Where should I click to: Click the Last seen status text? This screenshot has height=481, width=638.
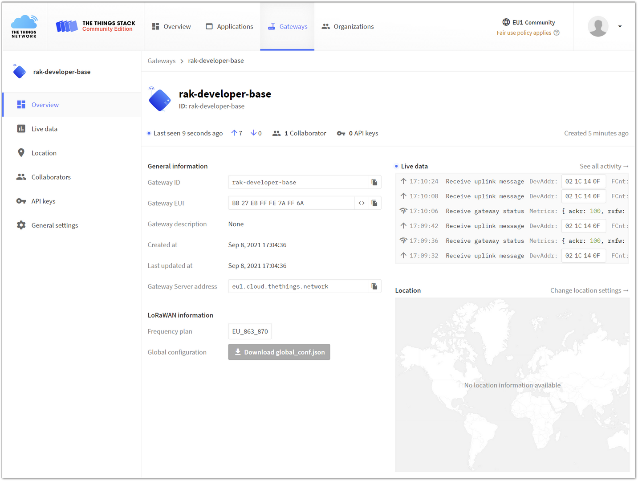(x=188, y=133)
